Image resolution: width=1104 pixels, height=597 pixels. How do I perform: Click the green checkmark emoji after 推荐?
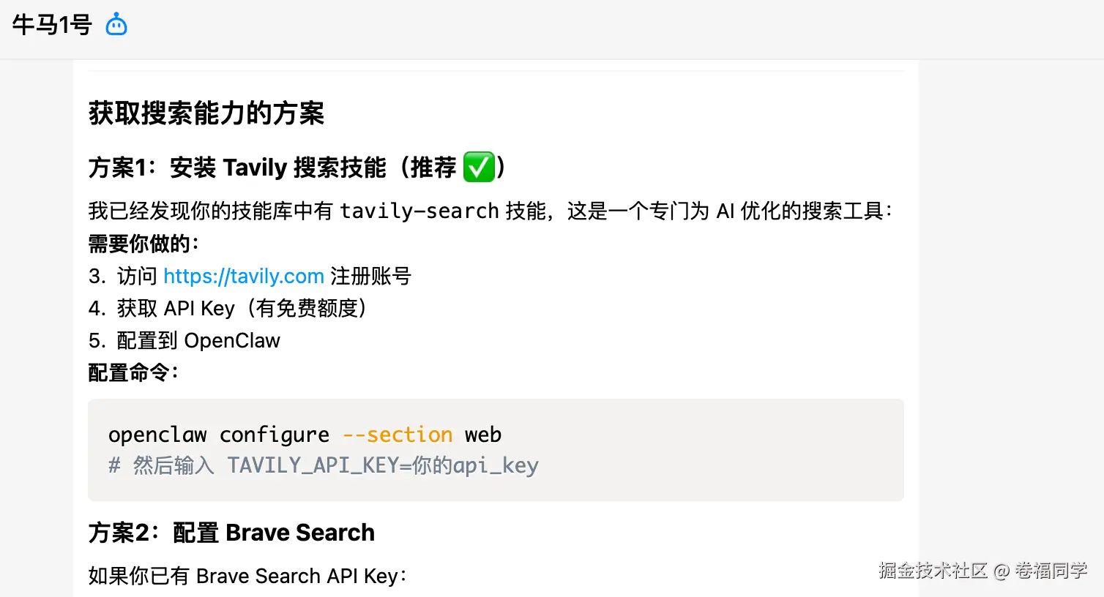[x=480, y=167]
